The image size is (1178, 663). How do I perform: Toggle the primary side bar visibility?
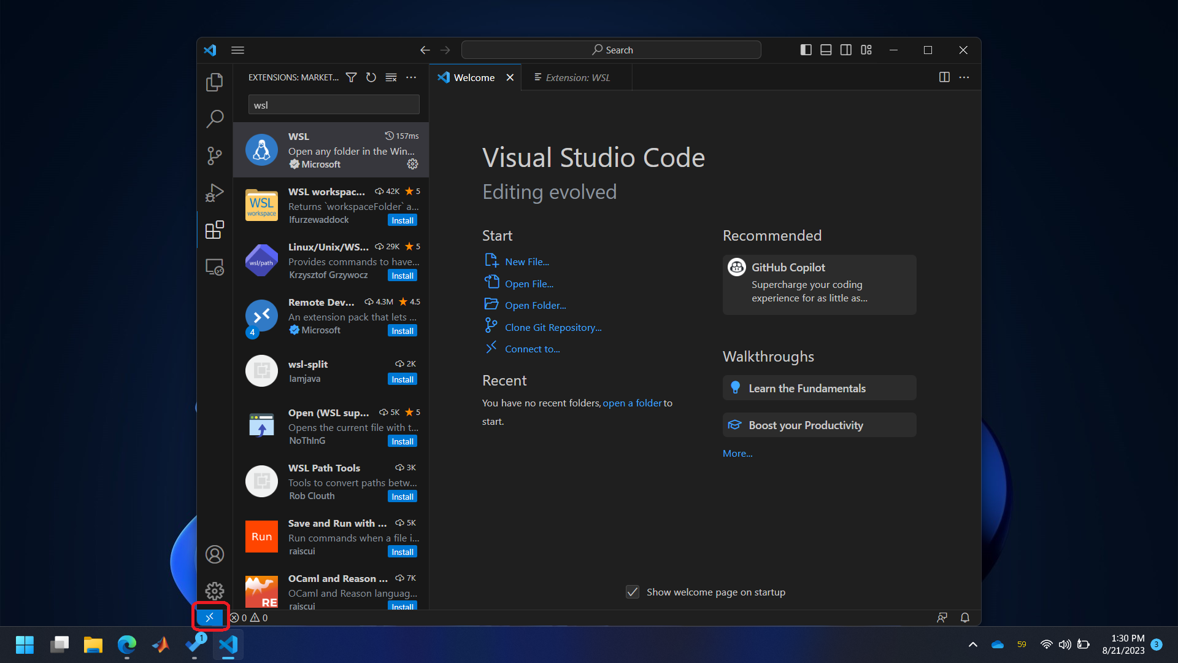[x=806, y=50]
